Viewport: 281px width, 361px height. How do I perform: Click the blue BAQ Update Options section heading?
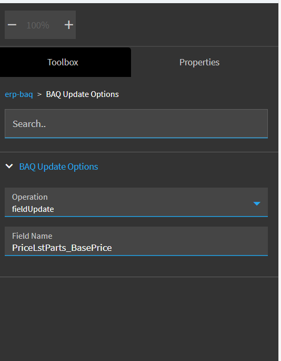pos(58,167)
